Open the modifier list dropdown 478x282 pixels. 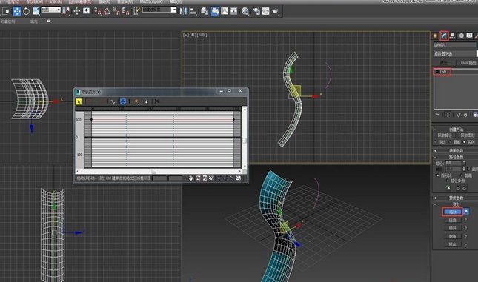456,53
